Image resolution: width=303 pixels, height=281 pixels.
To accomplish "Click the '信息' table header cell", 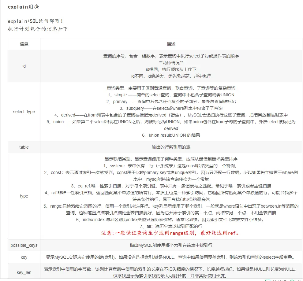I will coord(24,44).
